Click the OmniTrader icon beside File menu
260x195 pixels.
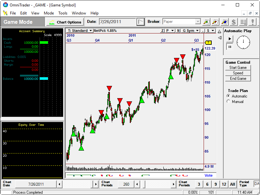click(5, 13)
